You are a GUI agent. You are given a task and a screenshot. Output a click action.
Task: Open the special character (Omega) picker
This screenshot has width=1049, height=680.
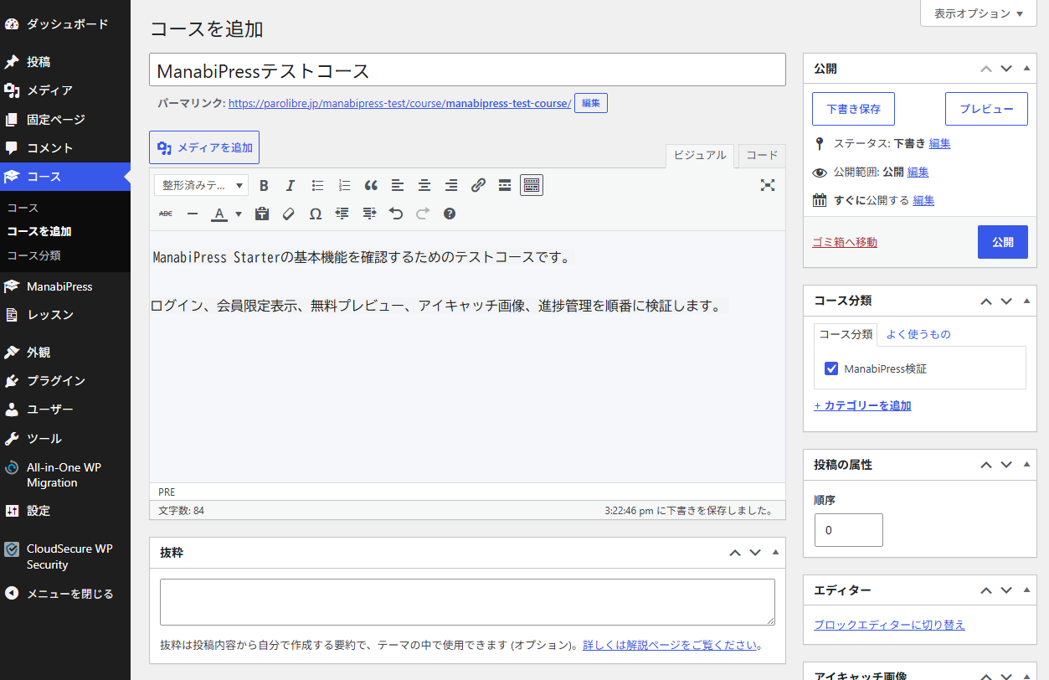(316, 214)
